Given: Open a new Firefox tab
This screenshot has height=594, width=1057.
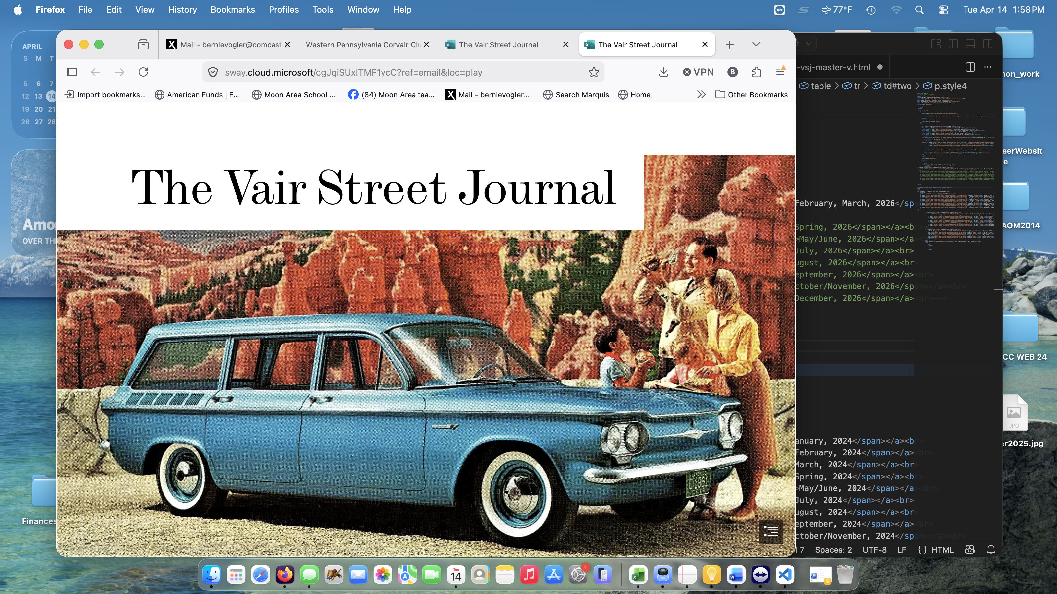Looking at the screenshot, I should (x=730, y=44).
